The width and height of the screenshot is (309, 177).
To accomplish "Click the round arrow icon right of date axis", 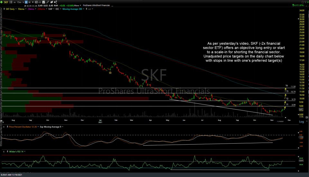I will point(306,117).
